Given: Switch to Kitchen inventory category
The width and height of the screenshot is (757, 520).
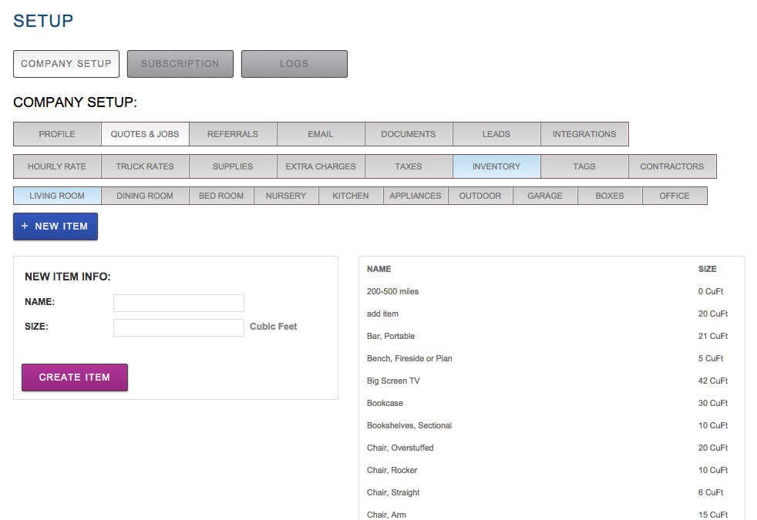Looking at the screenshot, I should [x=351, y=196].
